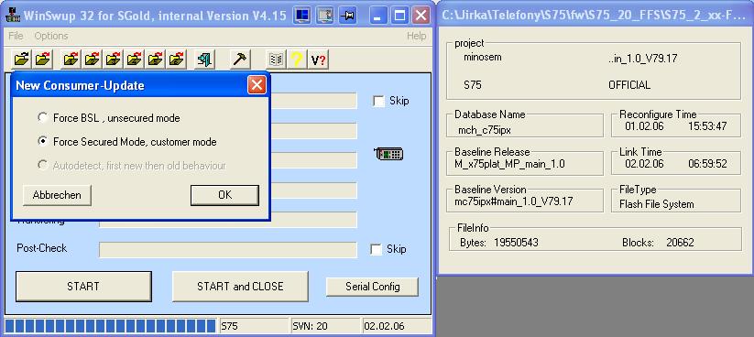Confirm the dialog with OK
The image size is (754, 337).
click(224, 195)
